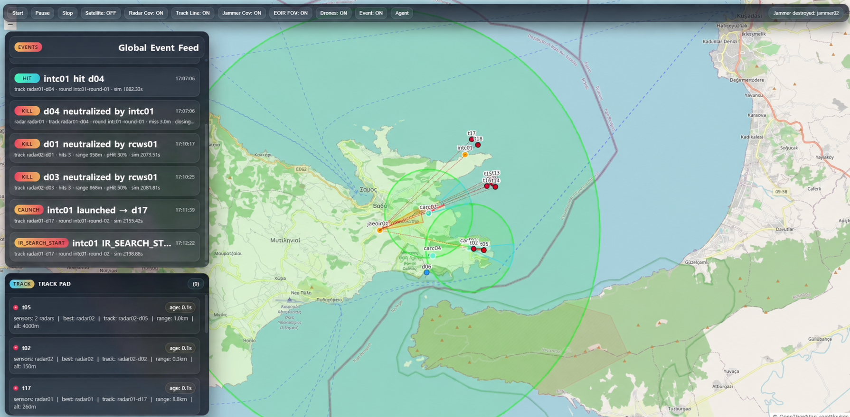Select the t02 target marker
This screenshot has width=850, height=417.
coord(473,249)
